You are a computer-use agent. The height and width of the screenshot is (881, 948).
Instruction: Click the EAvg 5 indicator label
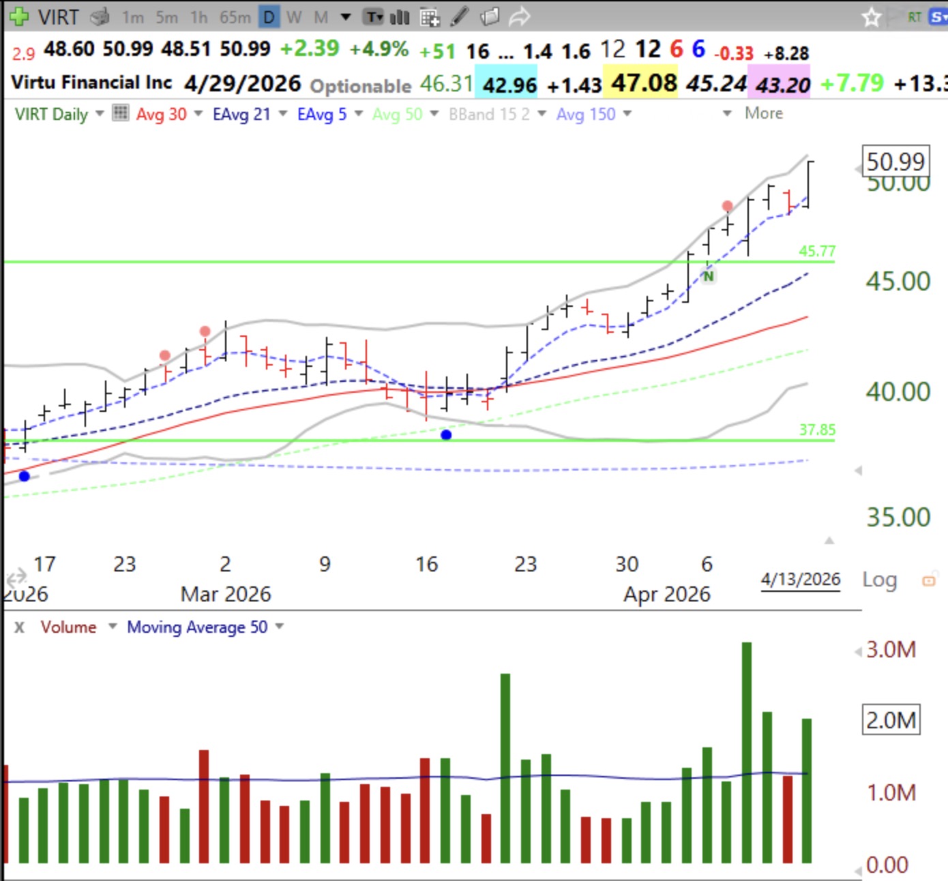(x=322, y=114)
